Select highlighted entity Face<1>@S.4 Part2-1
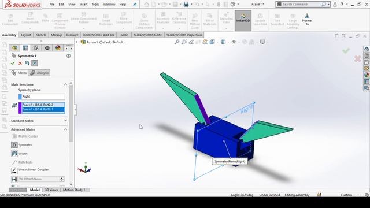Viewport: 370px width, 208px height. pos(43,109)
